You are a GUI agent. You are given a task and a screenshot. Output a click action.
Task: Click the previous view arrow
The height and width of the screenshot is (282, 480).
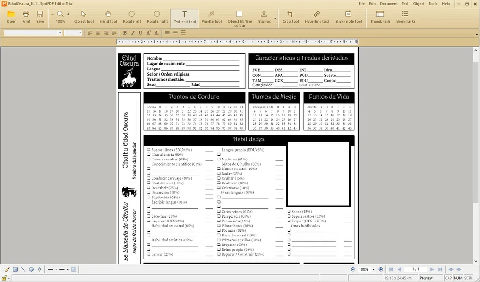(451, 269)
